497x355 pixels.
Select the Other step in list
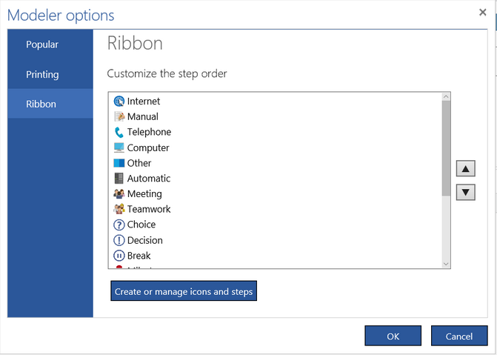139,163
